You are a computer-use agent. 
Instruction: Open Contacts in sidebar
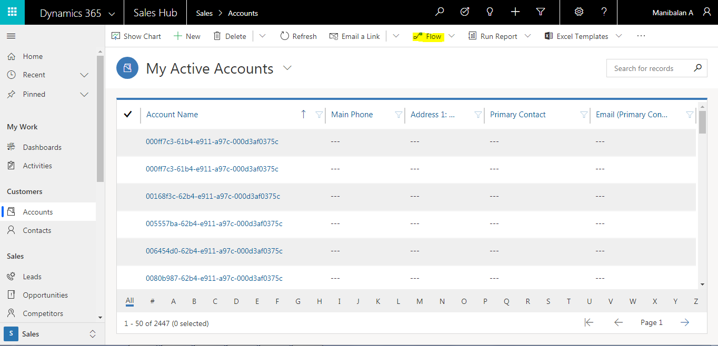pyautogui.click(x=37, y=230)
